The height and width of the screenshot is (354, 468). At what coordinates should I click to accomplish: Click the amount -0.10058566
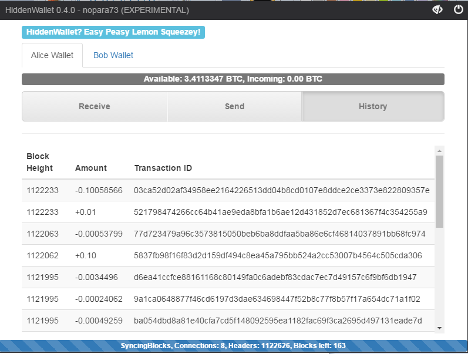click(x=99, y=190)
